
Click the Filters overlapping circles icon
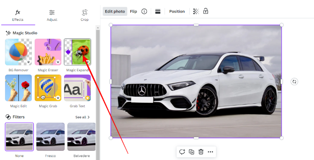click(8, 117)
